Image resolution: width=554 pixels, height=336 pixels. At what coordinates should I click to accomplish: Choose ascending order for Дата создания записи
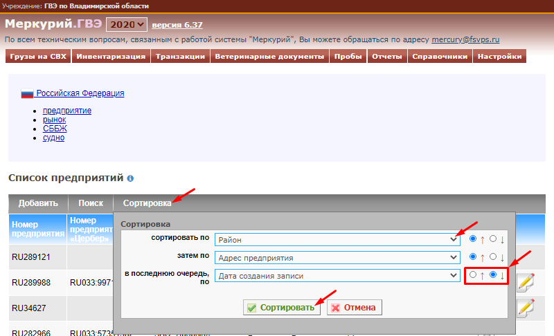coord(473,275)
